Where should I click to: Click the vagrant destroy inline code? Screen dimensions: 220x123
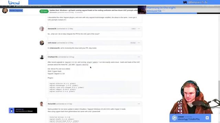[x=82, y=65]
